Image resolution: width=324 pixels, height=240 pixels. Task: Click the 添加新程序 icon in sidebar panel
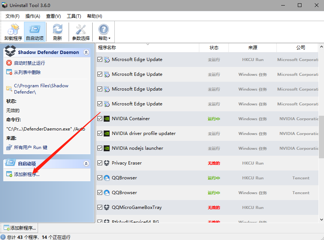coord(9,174)
